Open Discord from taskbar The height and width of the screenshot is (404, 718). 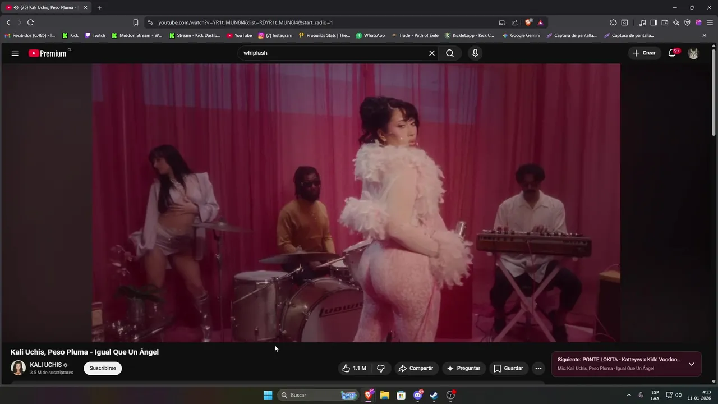(x=418, y=395)
